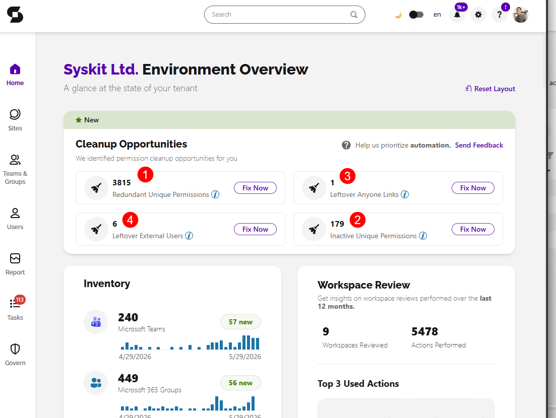Viewport: 556px width, 418px height.
Task: Info icon next to Leftover Anyone Links
Action: pyautogui.click(x=405, y=194)
